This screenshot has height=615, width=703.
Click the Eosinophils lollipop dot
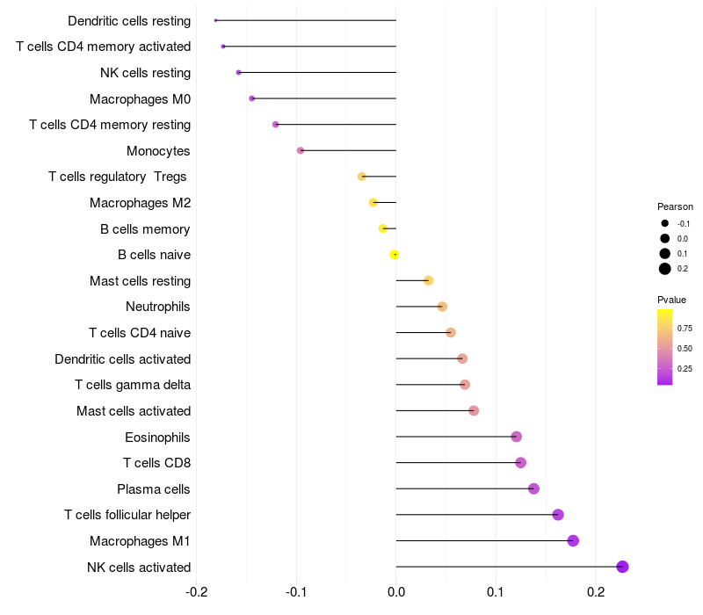tap(516, 437)
